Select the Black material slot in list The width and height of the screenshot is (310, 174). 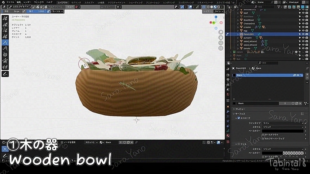click(x=268, y=75)
